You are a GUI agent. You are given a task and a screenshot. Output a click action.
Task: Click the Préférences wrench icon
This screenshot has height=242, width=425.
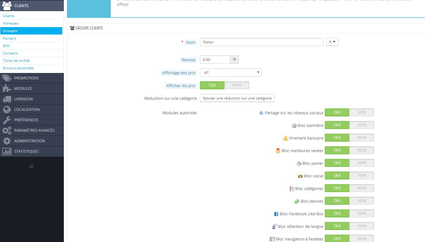[x=7, y=120]
